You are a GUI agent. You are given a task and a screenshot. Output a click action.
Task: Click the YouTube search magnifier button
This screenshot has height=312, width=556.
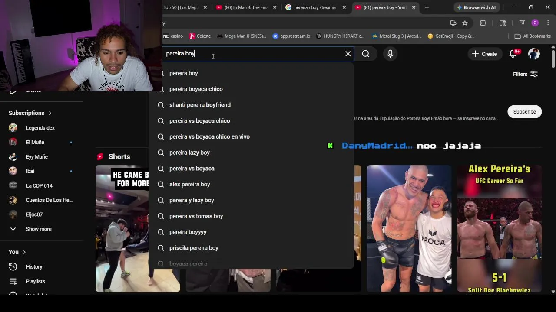click(x=366, y=54)
